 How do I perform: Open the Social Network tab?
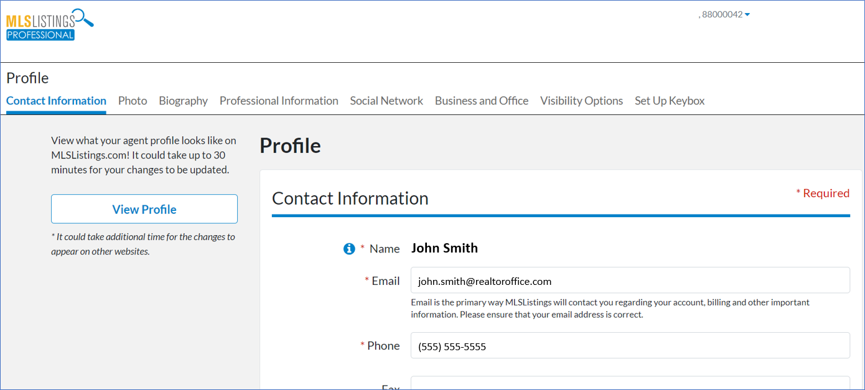[386, 101]
